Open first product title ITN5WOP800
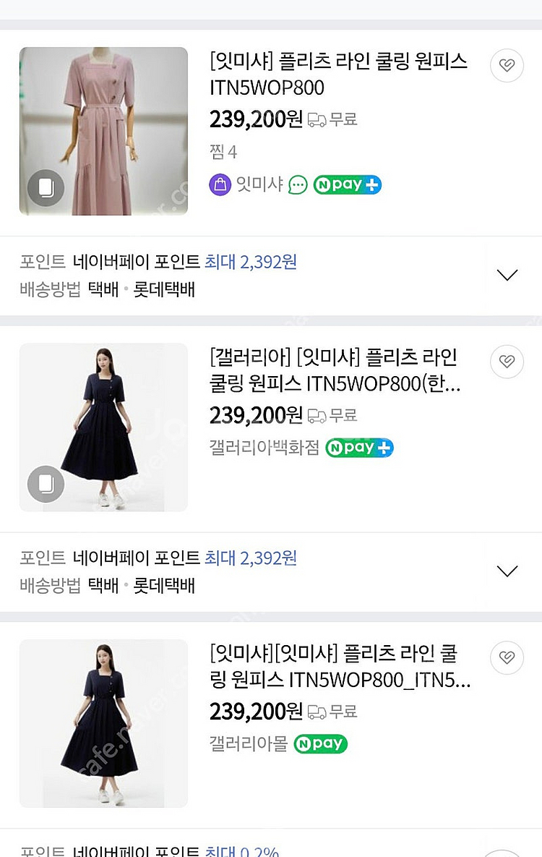 338,74
